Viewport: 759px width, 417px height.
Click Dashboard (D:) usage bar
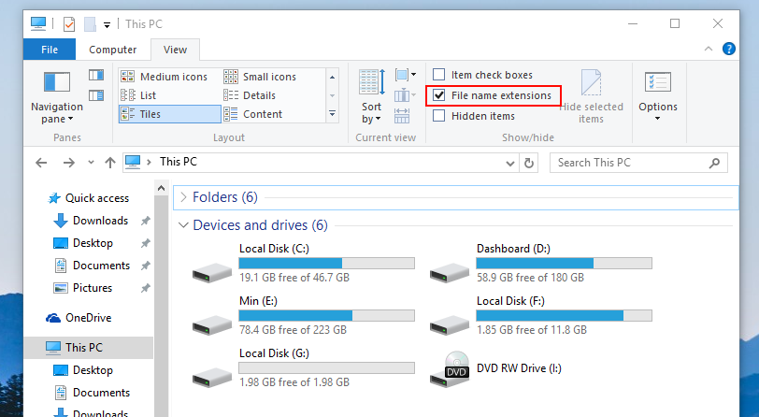pyautogui.click(x=564, y=263)
